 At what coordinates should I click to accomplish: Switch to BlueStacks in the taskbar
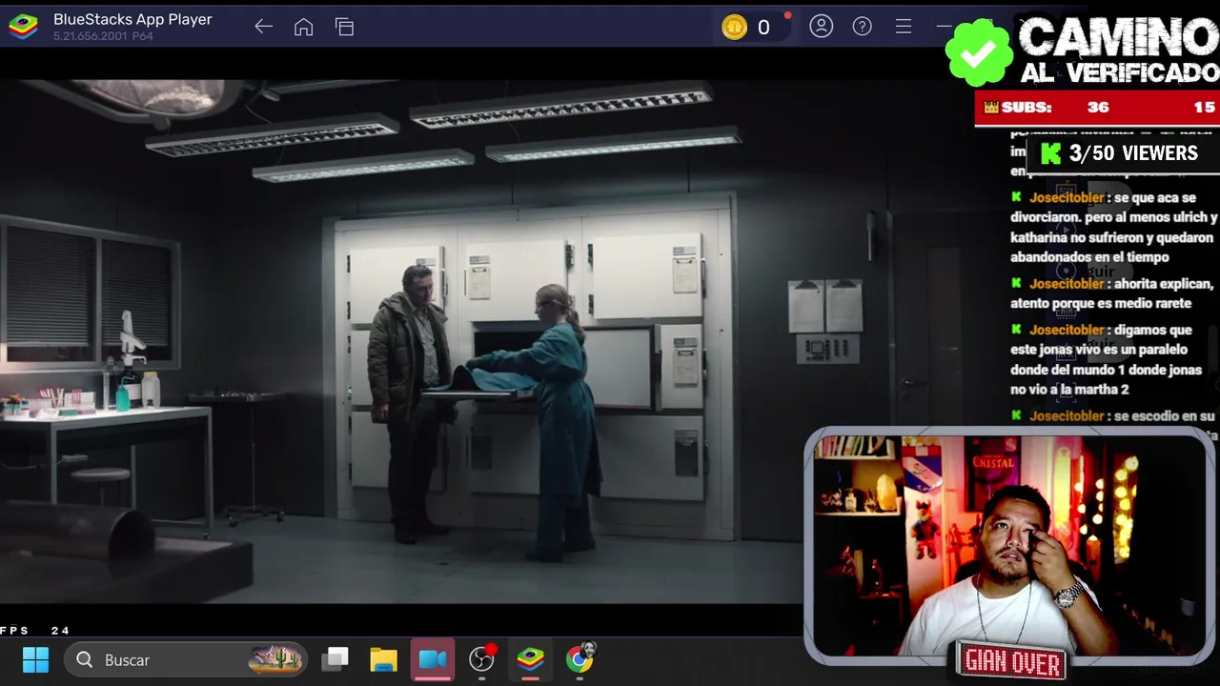(x=531, y=659)
